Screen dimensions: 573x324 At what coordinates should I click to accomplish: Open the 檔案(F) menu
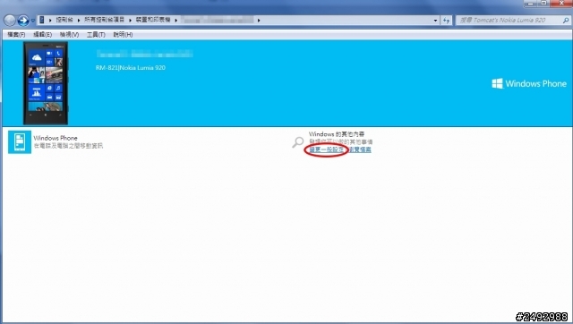16,35
